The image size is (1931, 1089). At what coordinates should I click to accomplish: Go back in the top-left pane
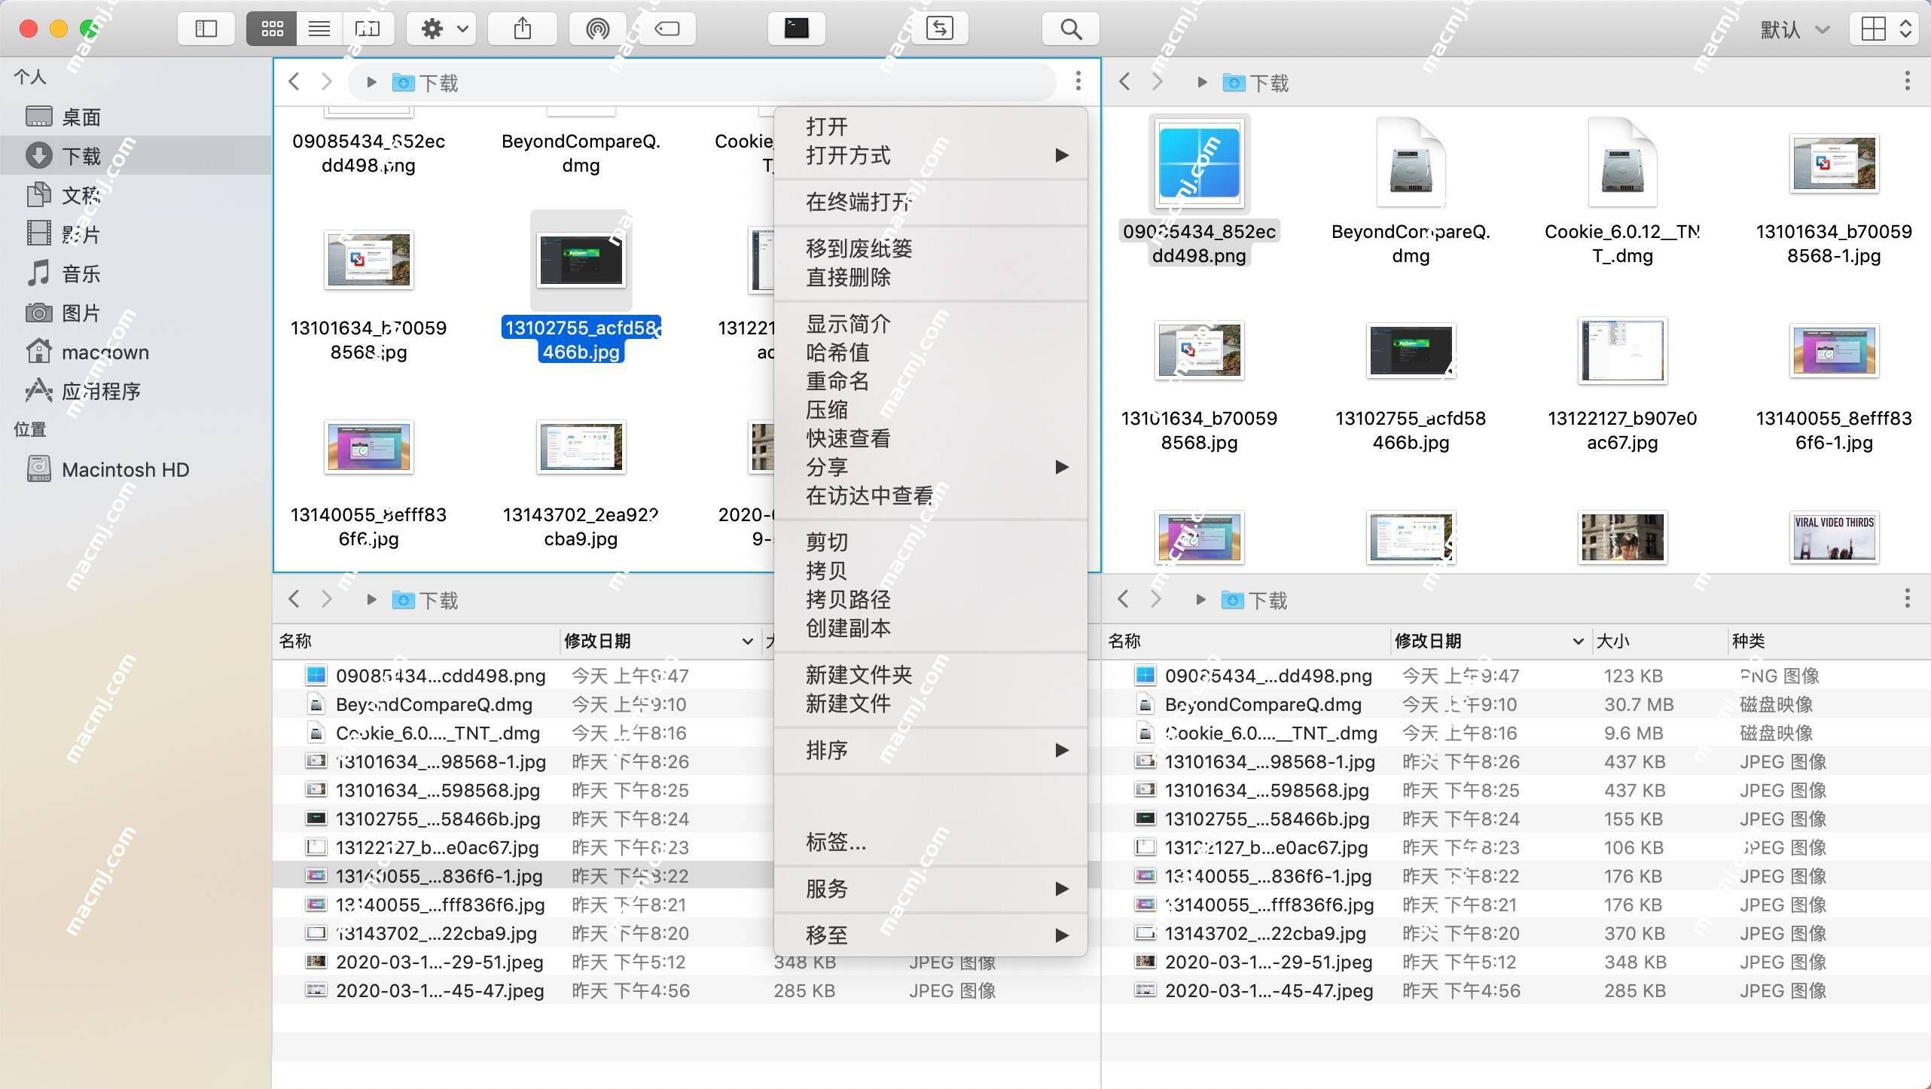pyautogui.click(x=294, y=81)
